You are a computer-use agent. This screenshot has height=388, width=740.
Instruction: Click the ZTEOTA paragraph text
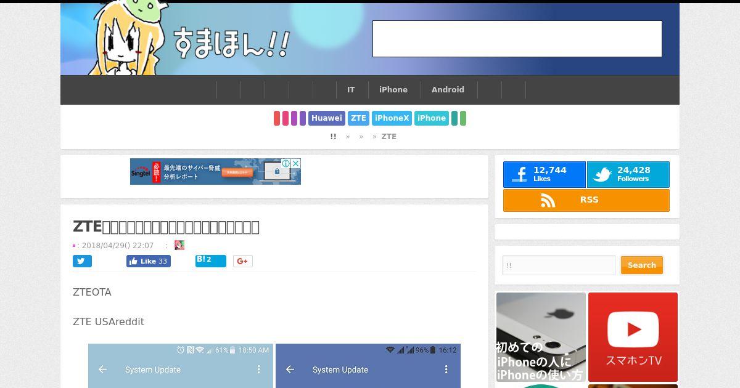[x=92, y=292]
